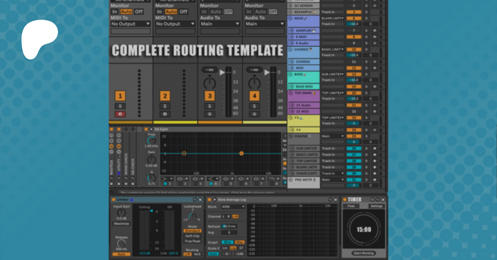Click the TIMER device power icon

(x=345, y=199)
